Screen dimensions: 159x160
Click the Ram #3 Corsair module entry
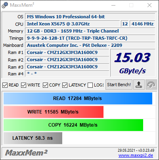(67, 67)
